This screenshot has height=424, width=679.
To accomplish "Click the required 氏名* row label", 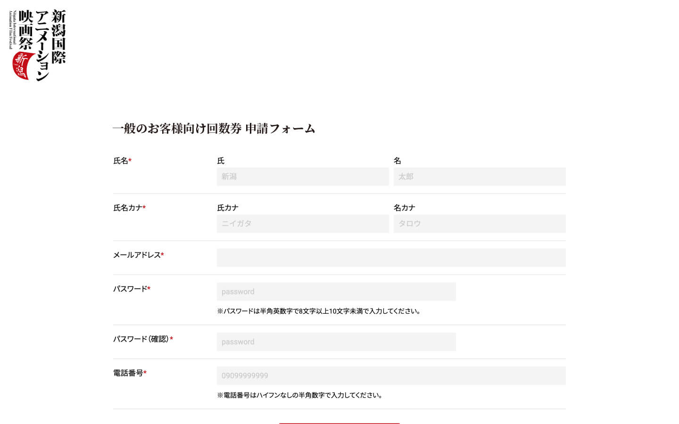I will 122,161.
